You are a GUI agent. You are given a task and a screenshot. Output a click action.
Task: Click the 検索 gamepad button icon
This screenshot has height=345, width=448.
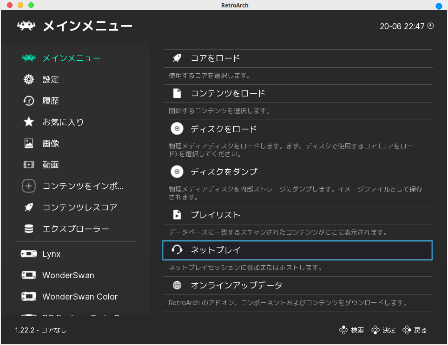(343, 330)
